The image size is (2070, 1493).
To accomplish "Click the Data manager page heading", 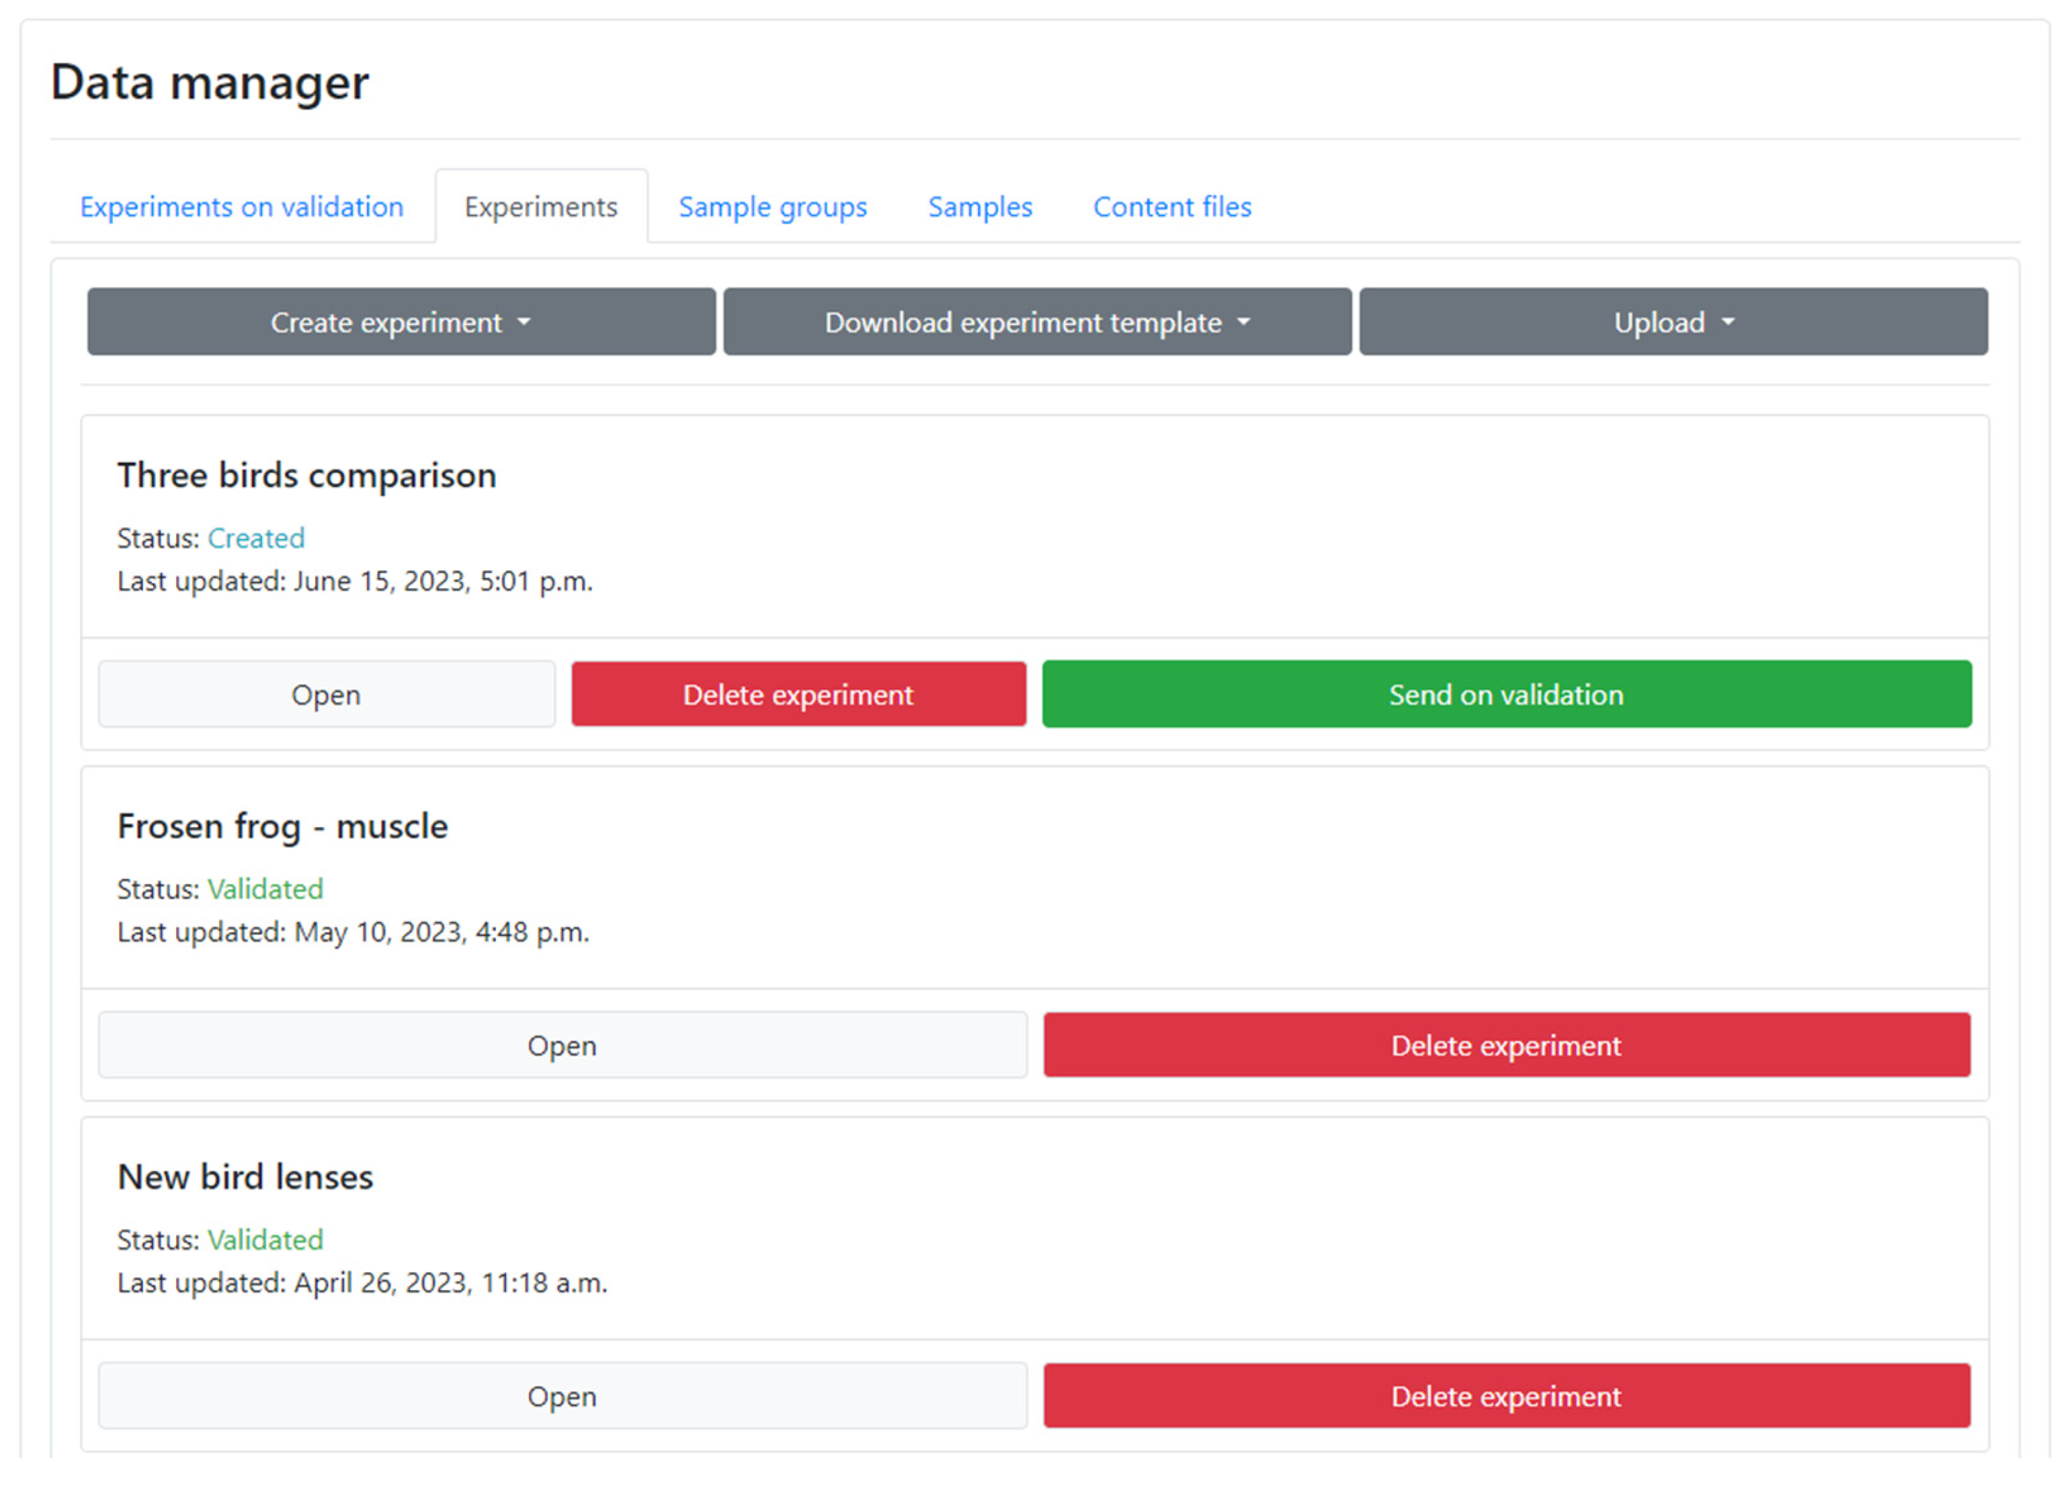I will coord(210,82).
